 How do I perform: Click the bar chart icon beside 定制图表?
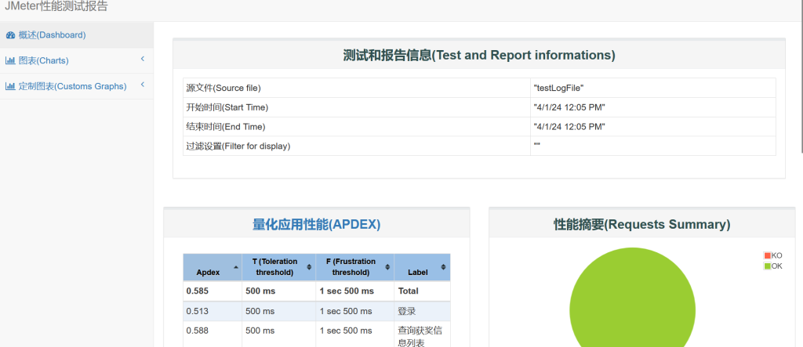click(10, 86)
